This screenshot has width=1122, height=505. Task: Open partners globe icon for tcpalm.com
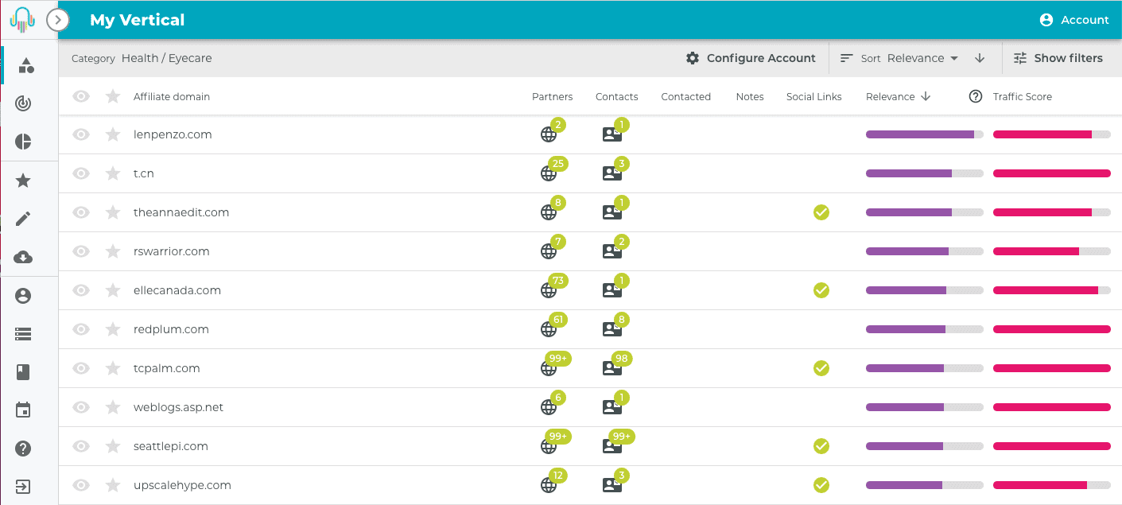(x=549, y=368)
